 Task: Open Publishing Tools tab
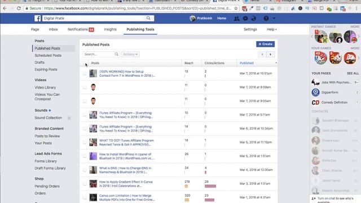pyautogui.click(x=140, y=29)
